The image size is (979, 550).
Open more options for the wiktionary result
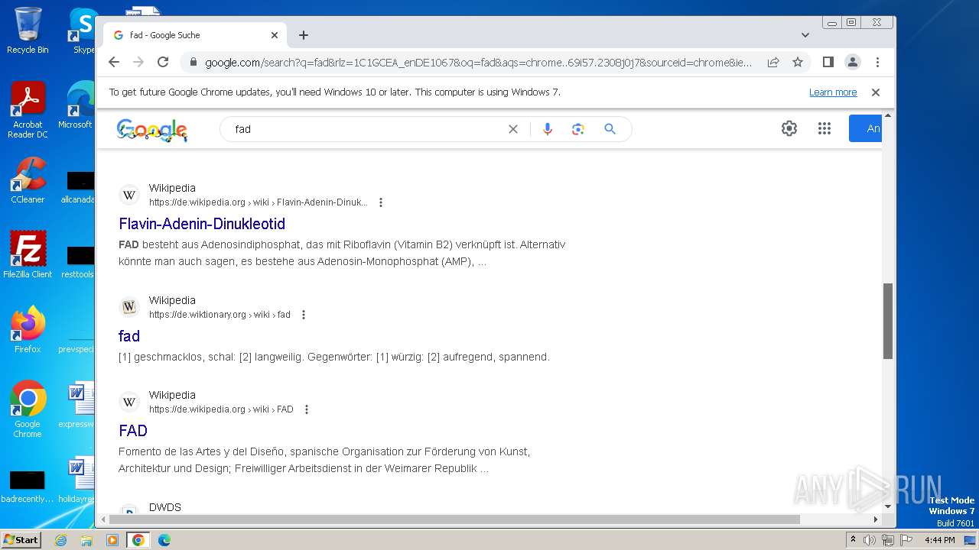[x=304, y=315]
